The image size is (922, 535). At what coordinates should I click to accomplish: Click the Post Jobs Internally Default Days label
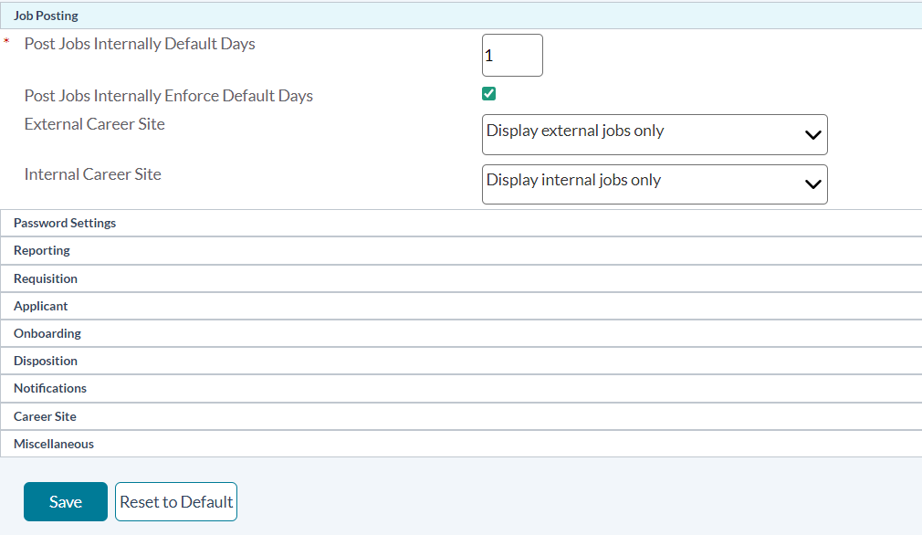140,44
